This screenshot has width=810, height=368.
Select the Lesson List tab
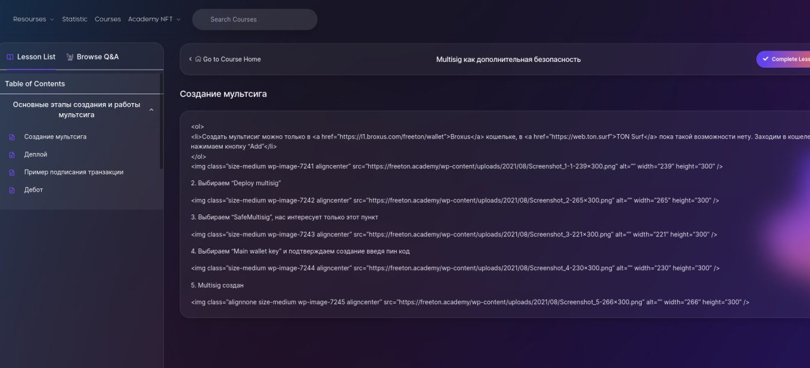point(36,57)
